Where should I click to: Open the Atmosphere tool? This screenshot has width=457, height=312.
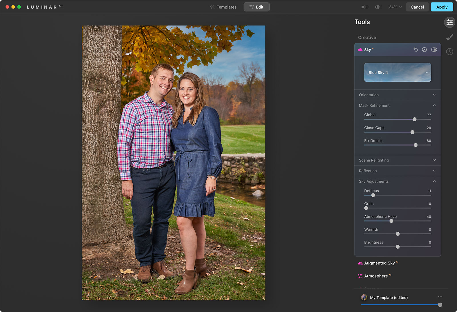click(376, 276)
